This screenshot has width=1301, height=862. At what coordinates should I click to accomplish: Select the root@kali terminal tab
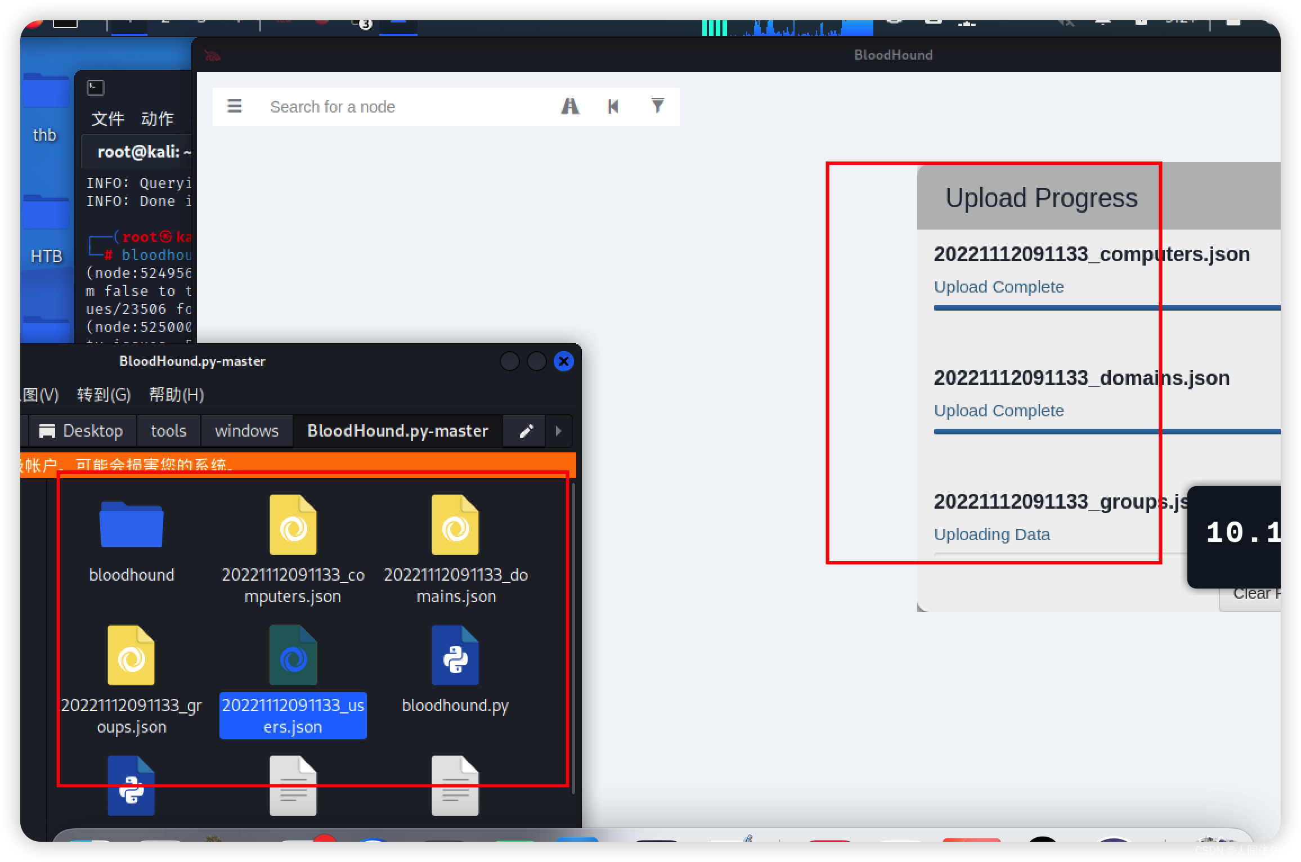(x=138, y=152)
